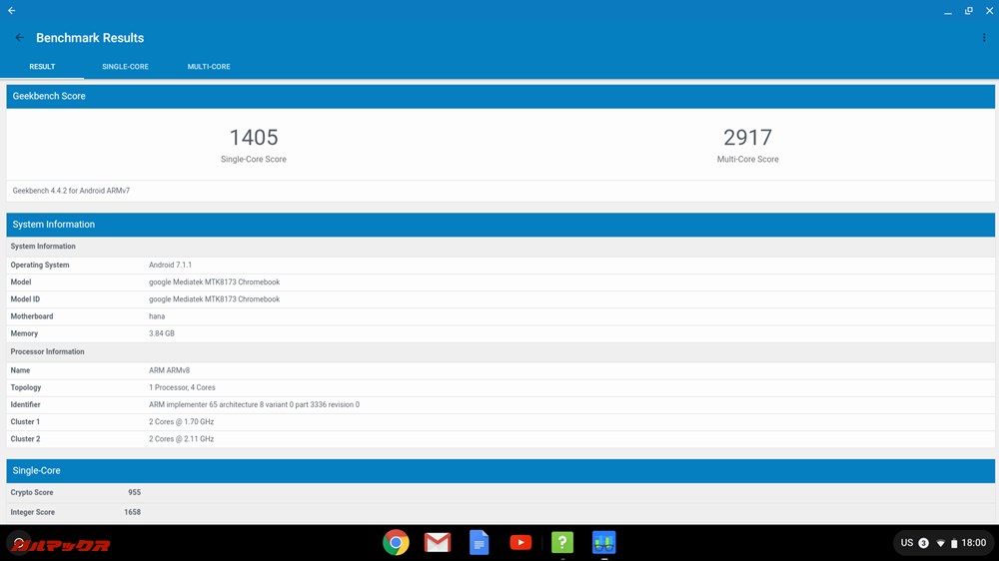Click the Benchmark Results title
999x561 pixels.
pyautogui.click(x=90, y=38)
